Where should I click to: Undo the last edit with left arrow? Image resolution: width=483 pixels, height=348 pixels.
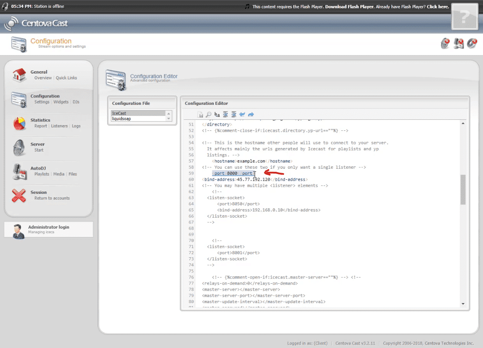tap(242, 115)
